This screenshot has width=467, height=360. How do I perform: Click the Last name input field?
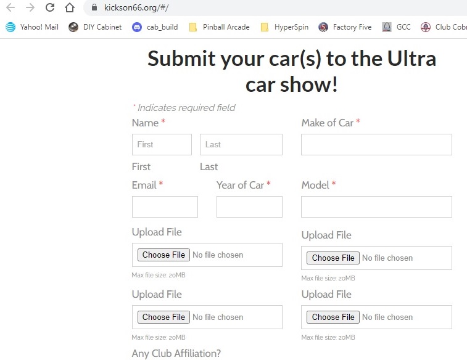[x=241, y=145]
